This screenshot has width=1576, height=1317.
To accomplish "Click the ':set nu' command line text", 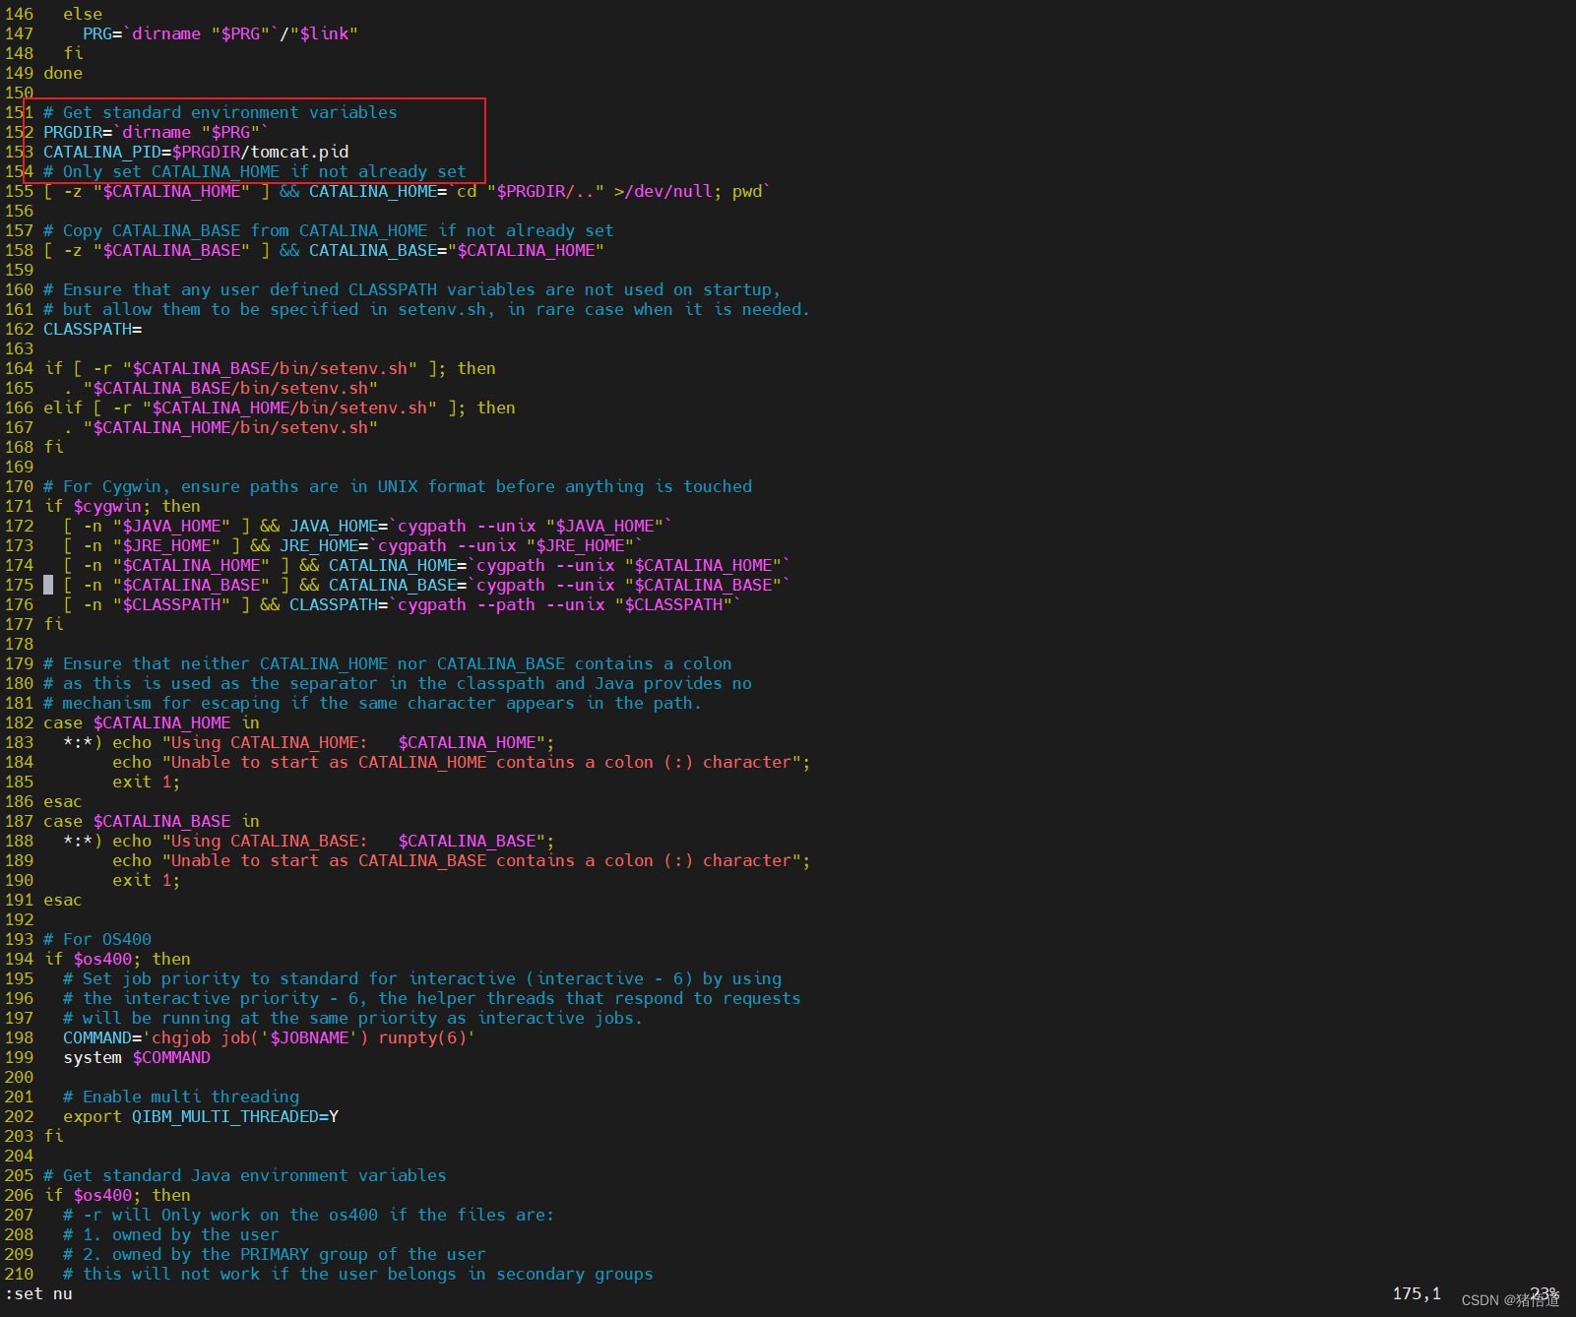I will pyautogui.click(x=38, y=1293).
